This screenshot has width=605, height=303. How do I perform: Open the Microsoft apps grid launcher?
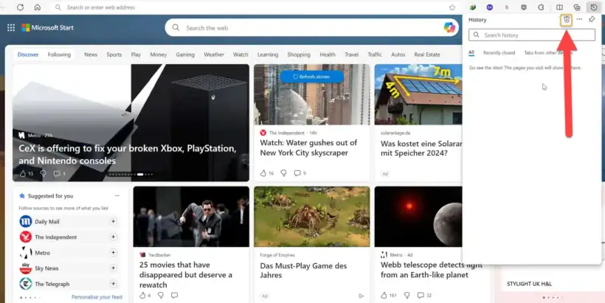pos(11,28)
